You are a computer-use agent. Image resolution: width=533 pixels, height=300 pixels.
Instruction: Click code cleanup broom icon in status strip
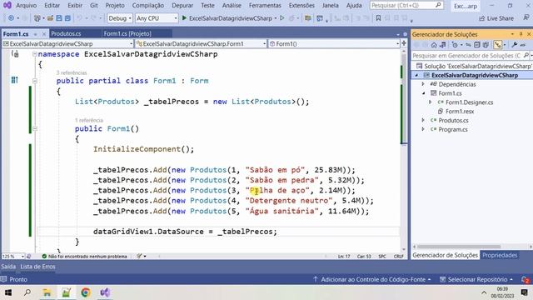(139, 256)
